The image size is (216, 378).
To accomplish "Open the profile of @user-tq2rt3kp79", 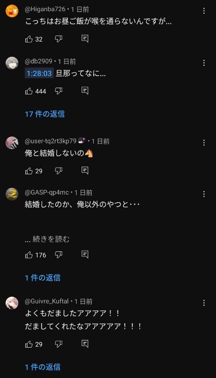I will point(12,143).
